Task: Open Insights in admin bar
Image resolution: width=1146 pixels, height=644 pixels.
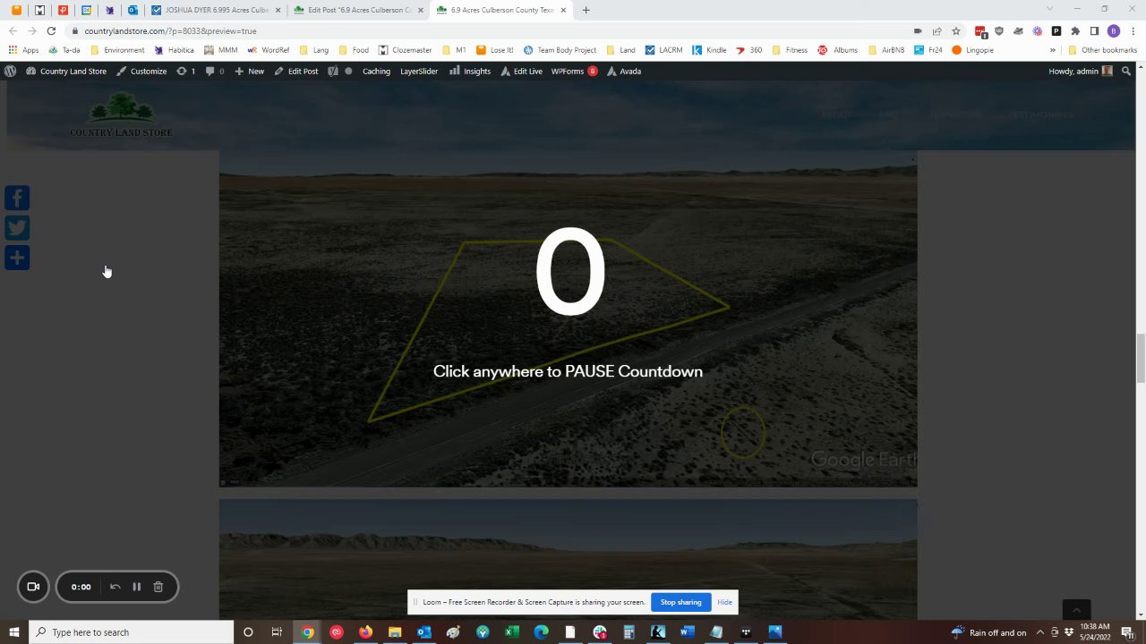Action: (470, 71)
